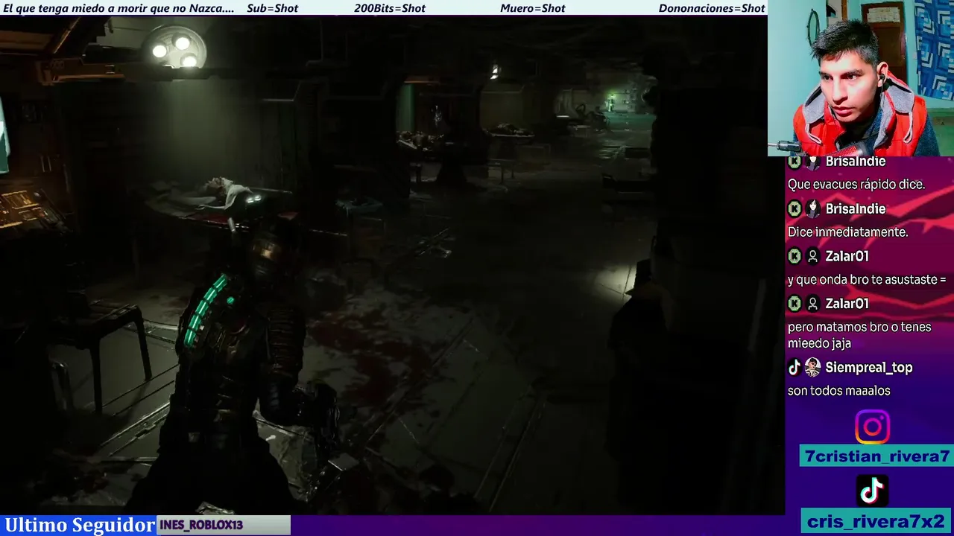The width and height of the screenshot is (954, 536).
Task: Click the 'Sub=Shot' banner text
Action: (x=272, y=8)
